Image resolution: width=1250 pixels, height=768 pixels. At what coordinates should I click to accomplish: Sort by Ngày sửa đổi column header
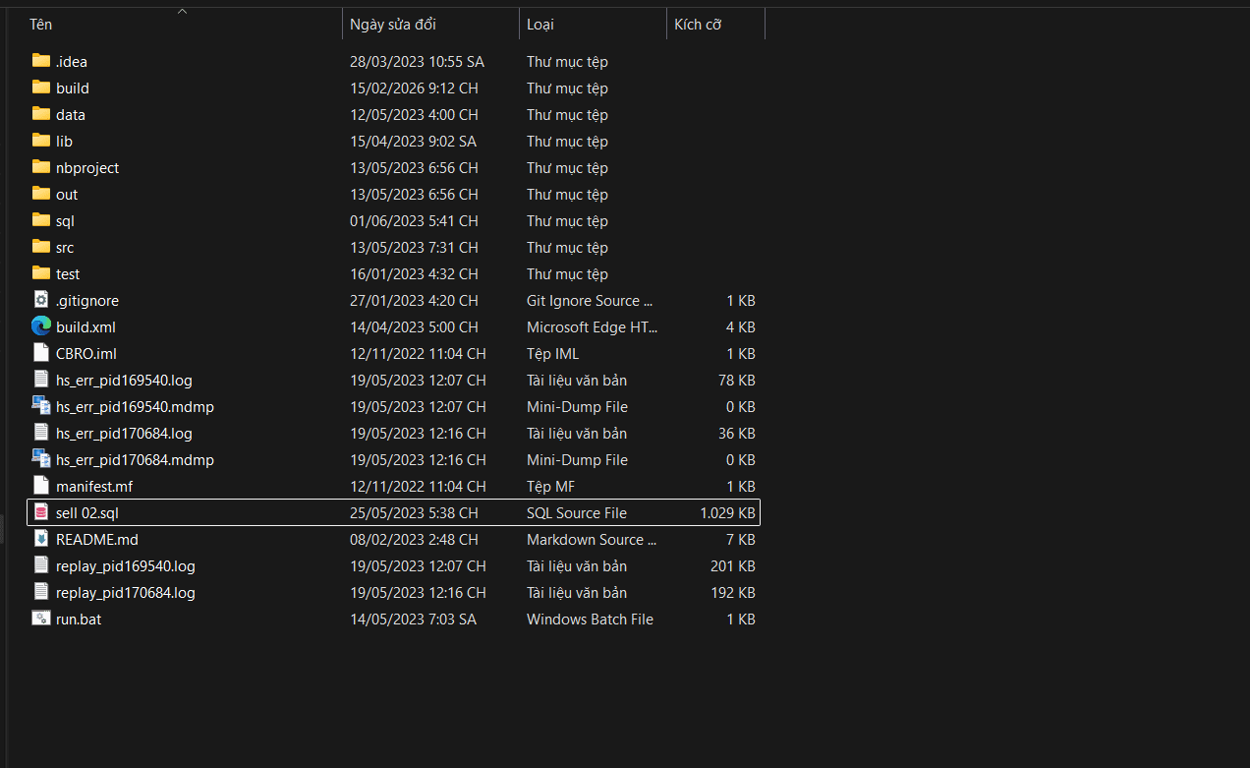pyautogui.click(x=393, y=25)
